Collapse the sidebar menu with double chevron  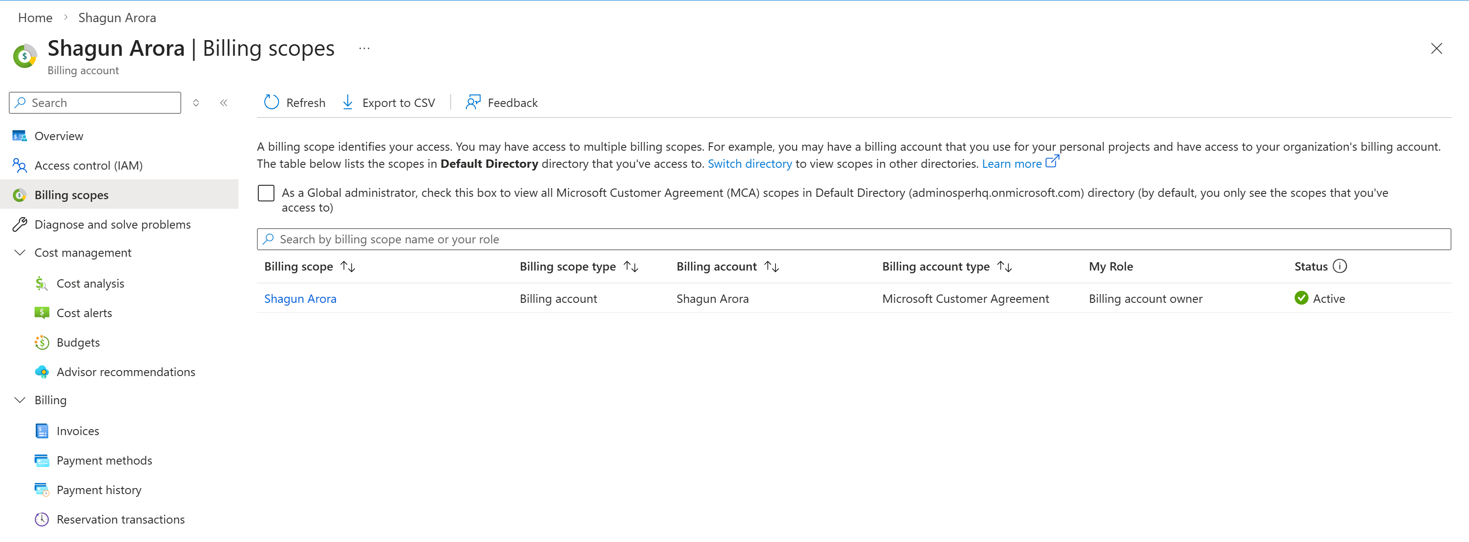(224, 103)
